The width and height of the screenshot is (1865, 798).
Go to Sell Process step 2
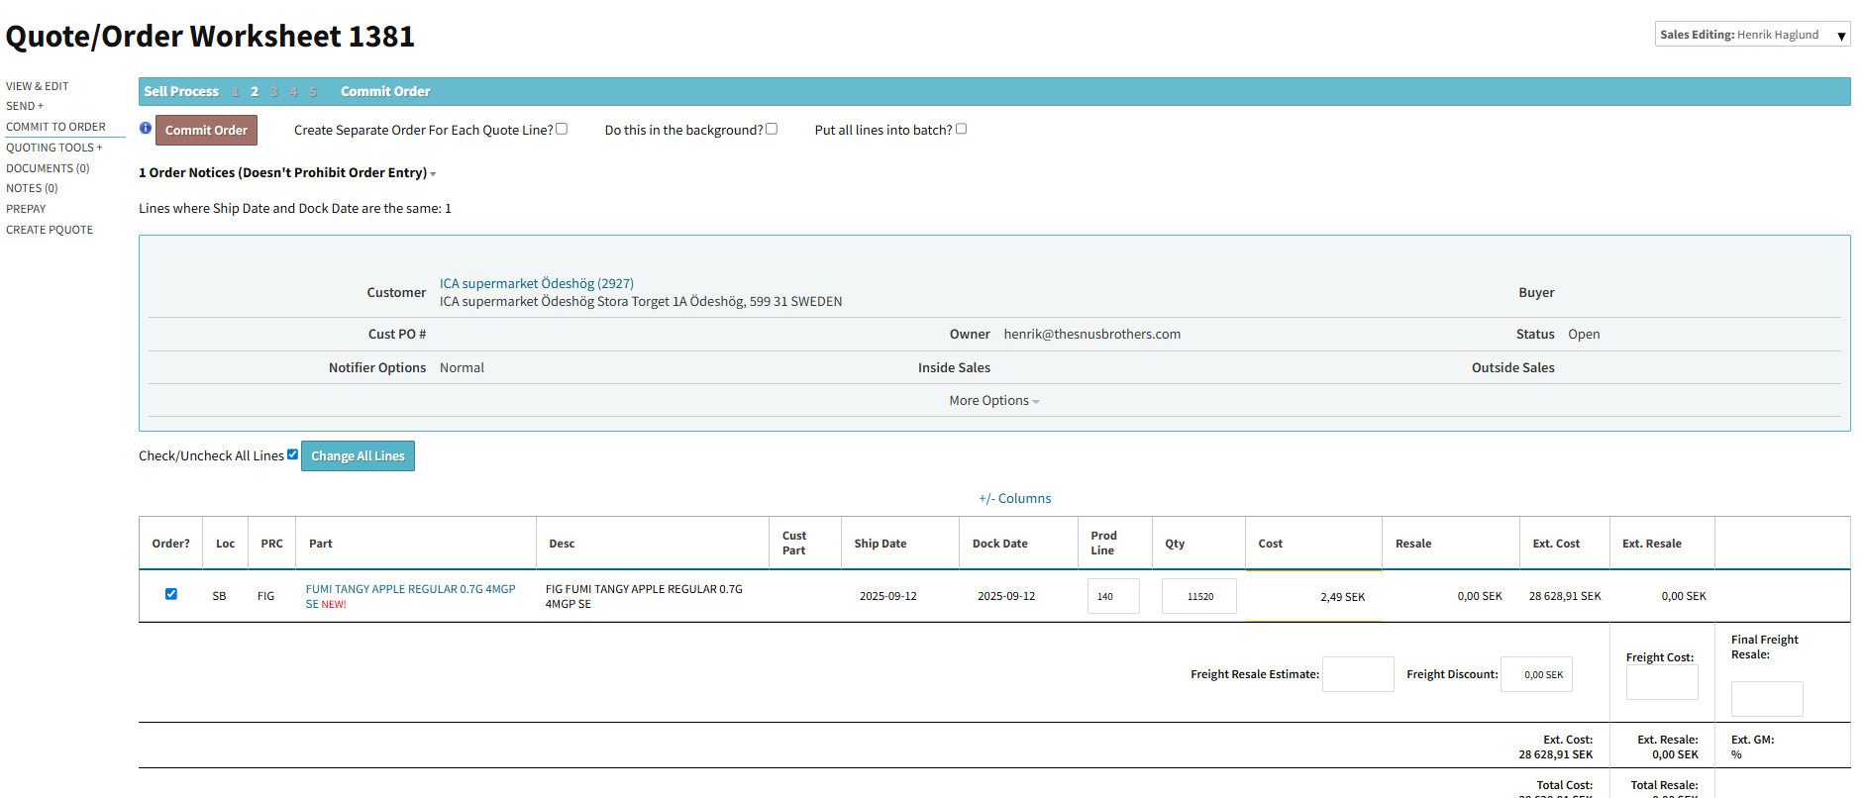pyautogui.click(x=255, y=92)
